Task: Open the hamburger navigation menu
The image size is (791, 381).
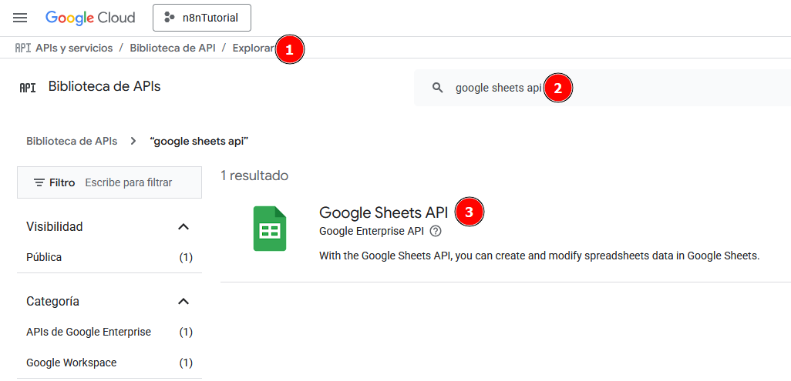Action: point(20,18)
